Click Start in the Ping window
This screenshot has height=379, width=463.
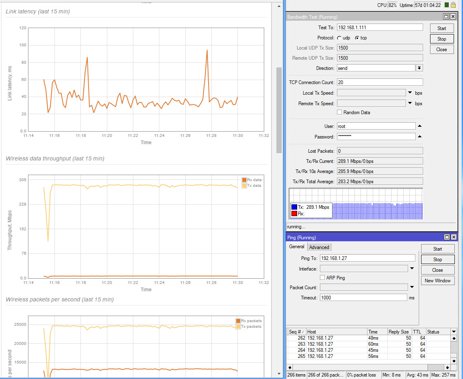(x=438, y=249)
